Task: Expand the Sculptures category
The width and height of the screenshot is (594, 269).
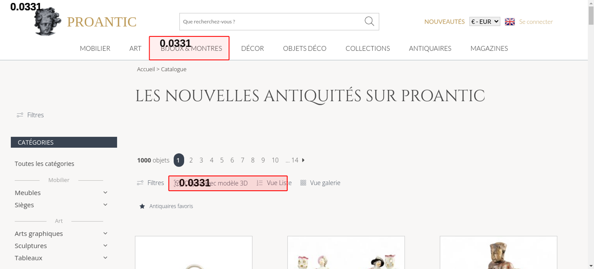Action: 105,246
